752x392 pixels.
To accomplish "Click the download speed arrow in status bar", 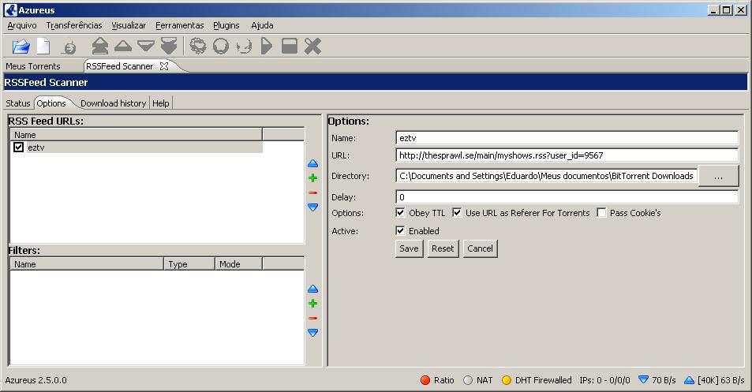I will click(644, 380).
